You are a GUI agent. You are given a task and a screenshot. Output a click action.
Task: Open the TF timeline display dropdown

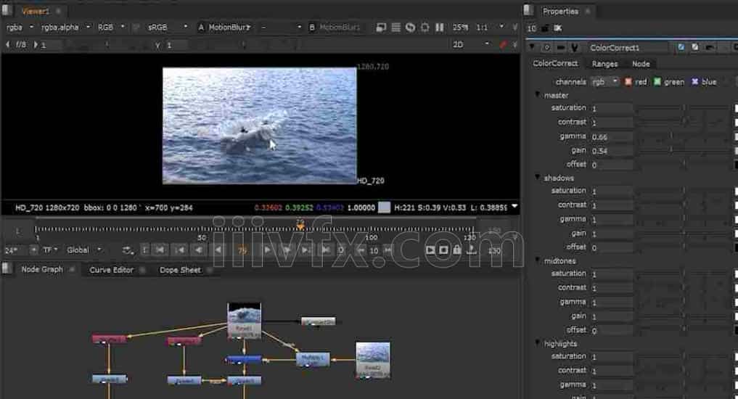[50, 250]
